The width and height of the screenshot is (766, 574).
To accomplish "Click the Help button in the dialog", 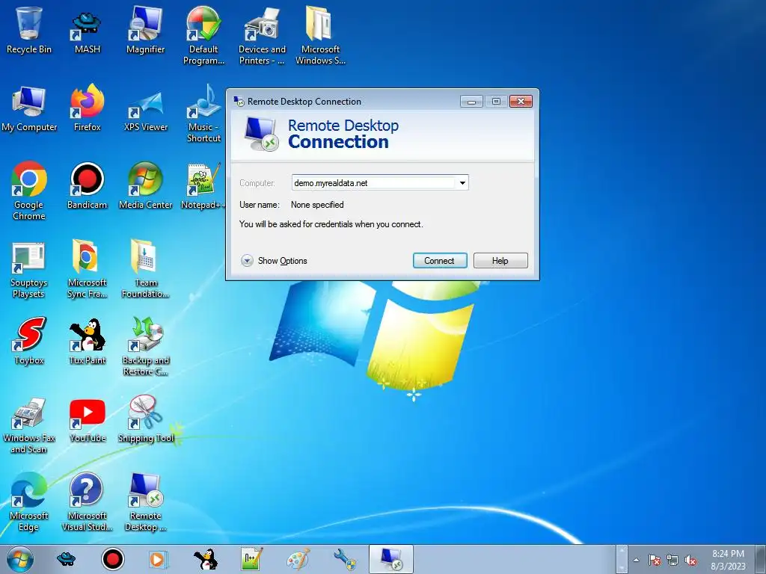I will [500, 261].
